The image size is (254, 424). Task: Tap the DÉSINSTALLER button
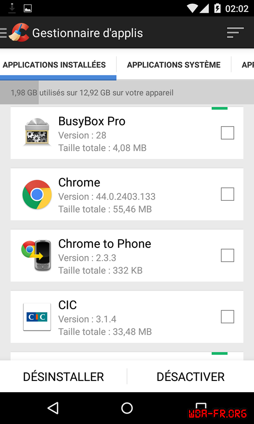pos(63,377)
